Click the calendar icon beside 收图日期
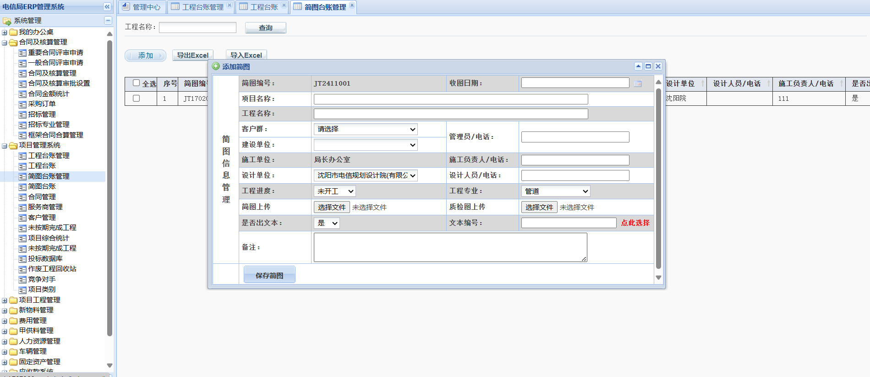 638,83
